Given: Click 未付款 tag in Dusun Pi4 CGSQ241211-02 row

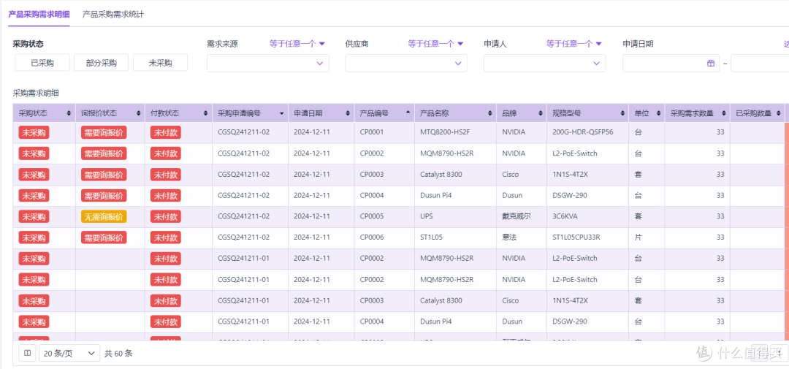Looking at the screenshot, I should [166, 195].
